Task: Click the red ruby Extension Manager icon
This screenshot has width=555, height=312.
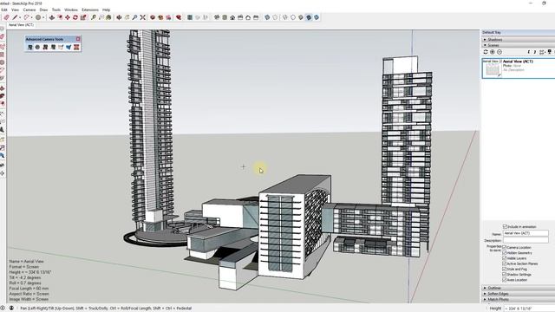Action: (179, 17)
